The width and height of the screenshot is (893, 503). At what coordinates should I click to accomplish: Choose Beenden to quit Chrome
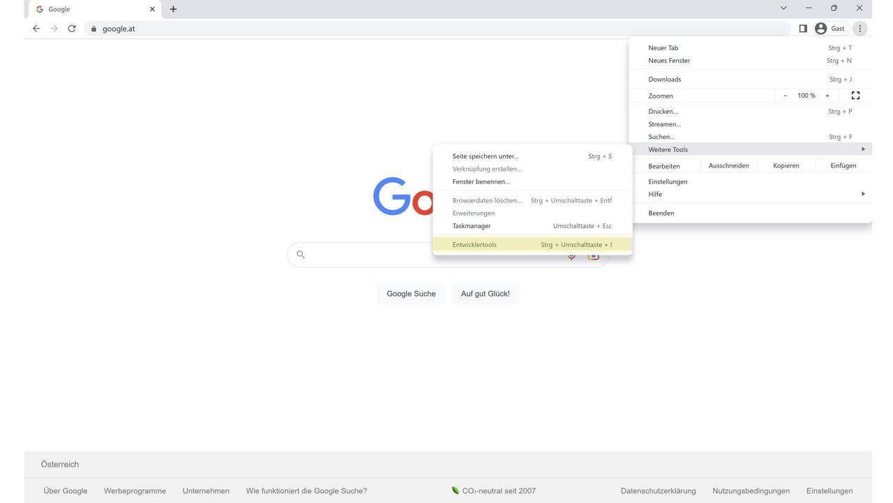click(660, 213)
